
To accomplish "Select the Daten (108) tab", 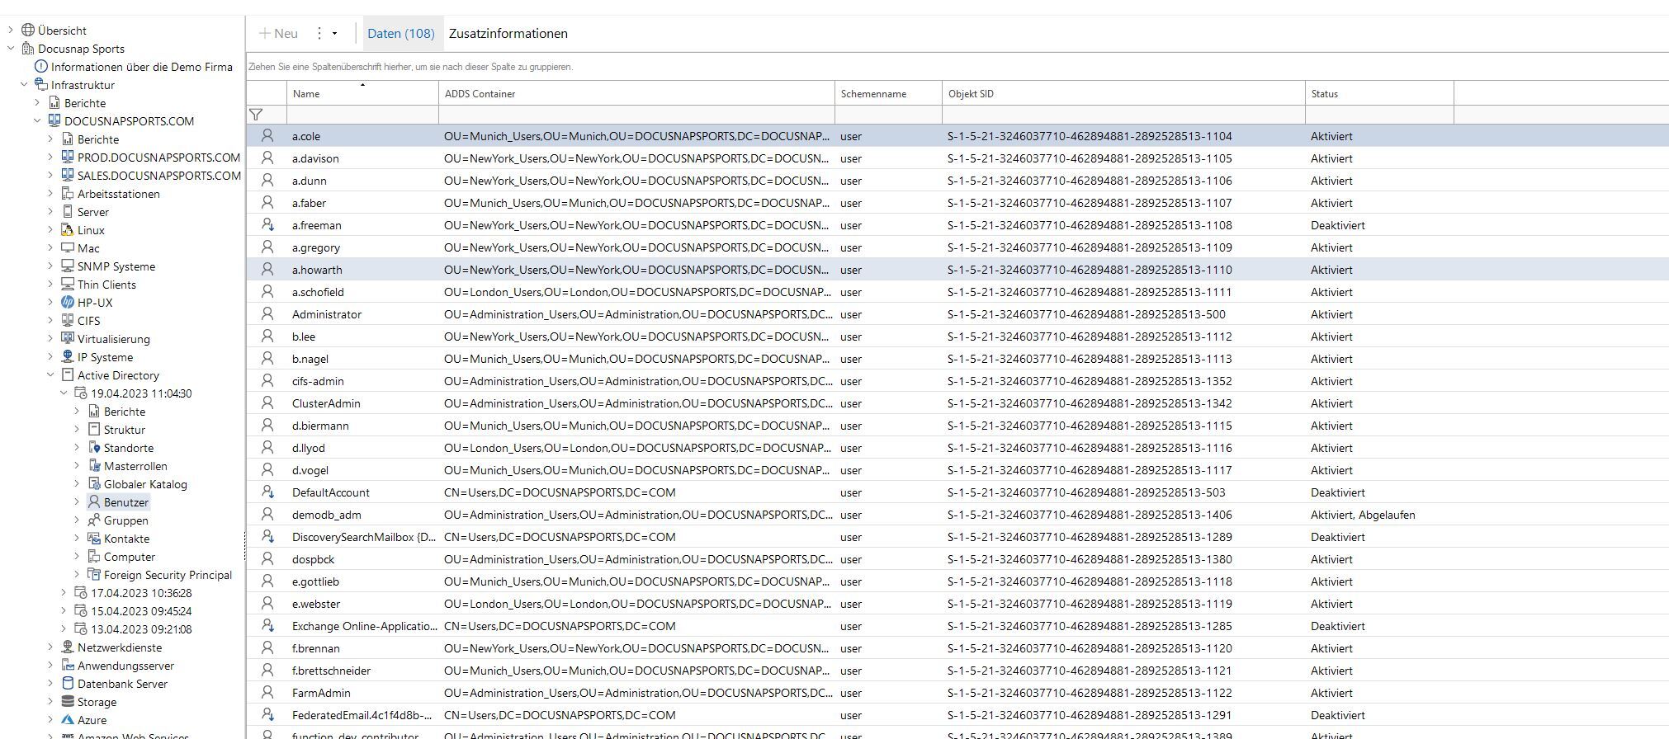I will click(x=400, y=34).
